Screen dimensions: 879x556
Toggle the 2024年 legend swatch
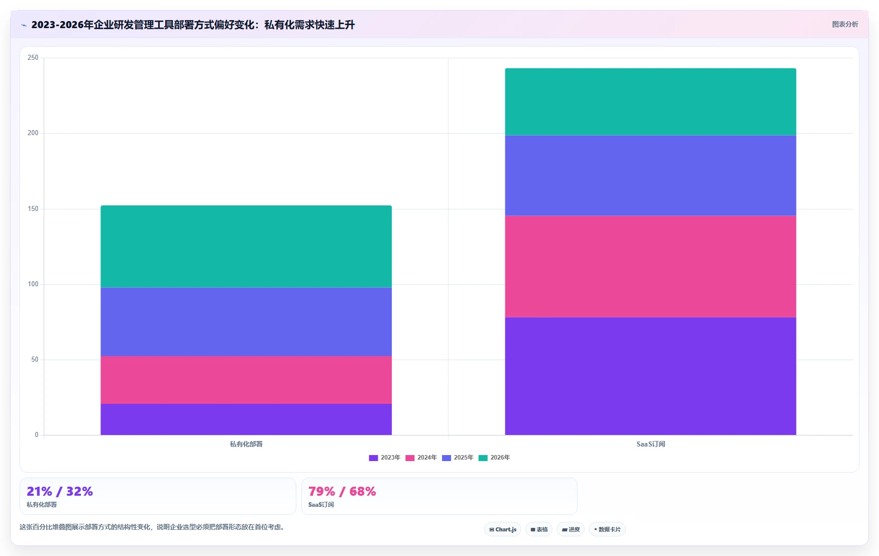click(x=410, y=458)
